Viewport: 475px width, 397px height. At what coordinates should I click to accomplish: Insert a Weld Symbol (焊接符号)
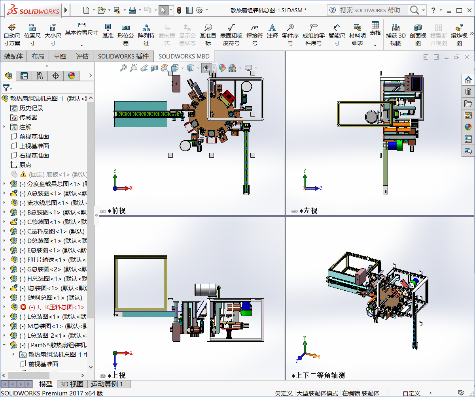click(x=255, y=35)
